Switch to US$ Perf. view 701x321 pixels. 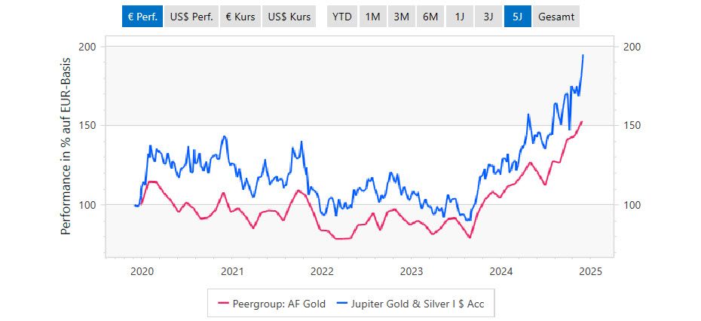point(191,17)
